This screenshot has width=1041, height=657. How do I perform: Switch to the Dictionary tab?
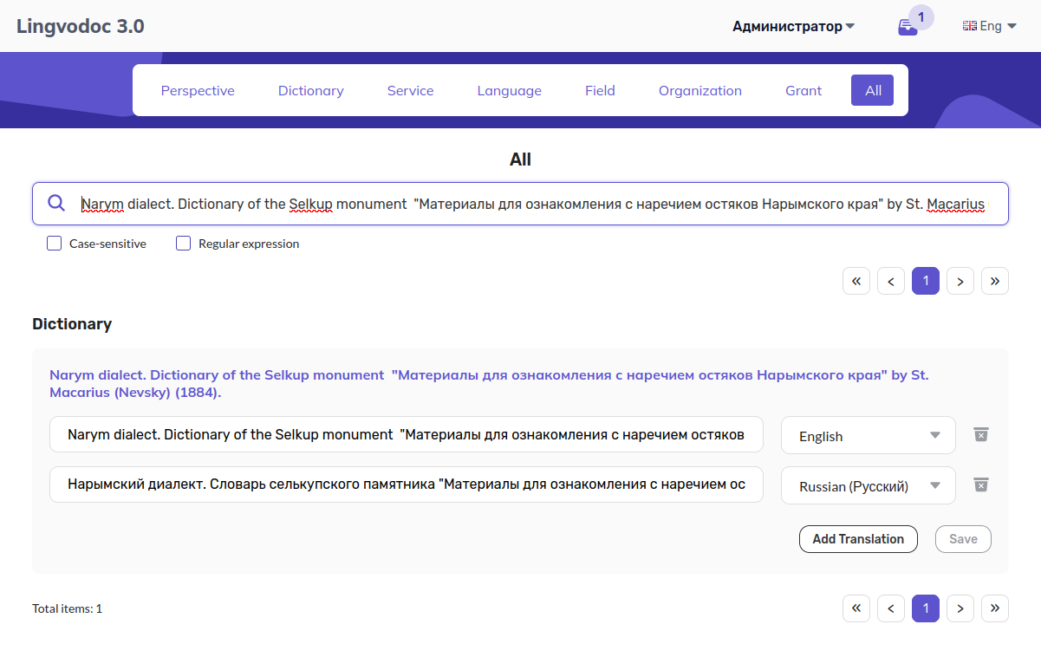coord(310,90)
